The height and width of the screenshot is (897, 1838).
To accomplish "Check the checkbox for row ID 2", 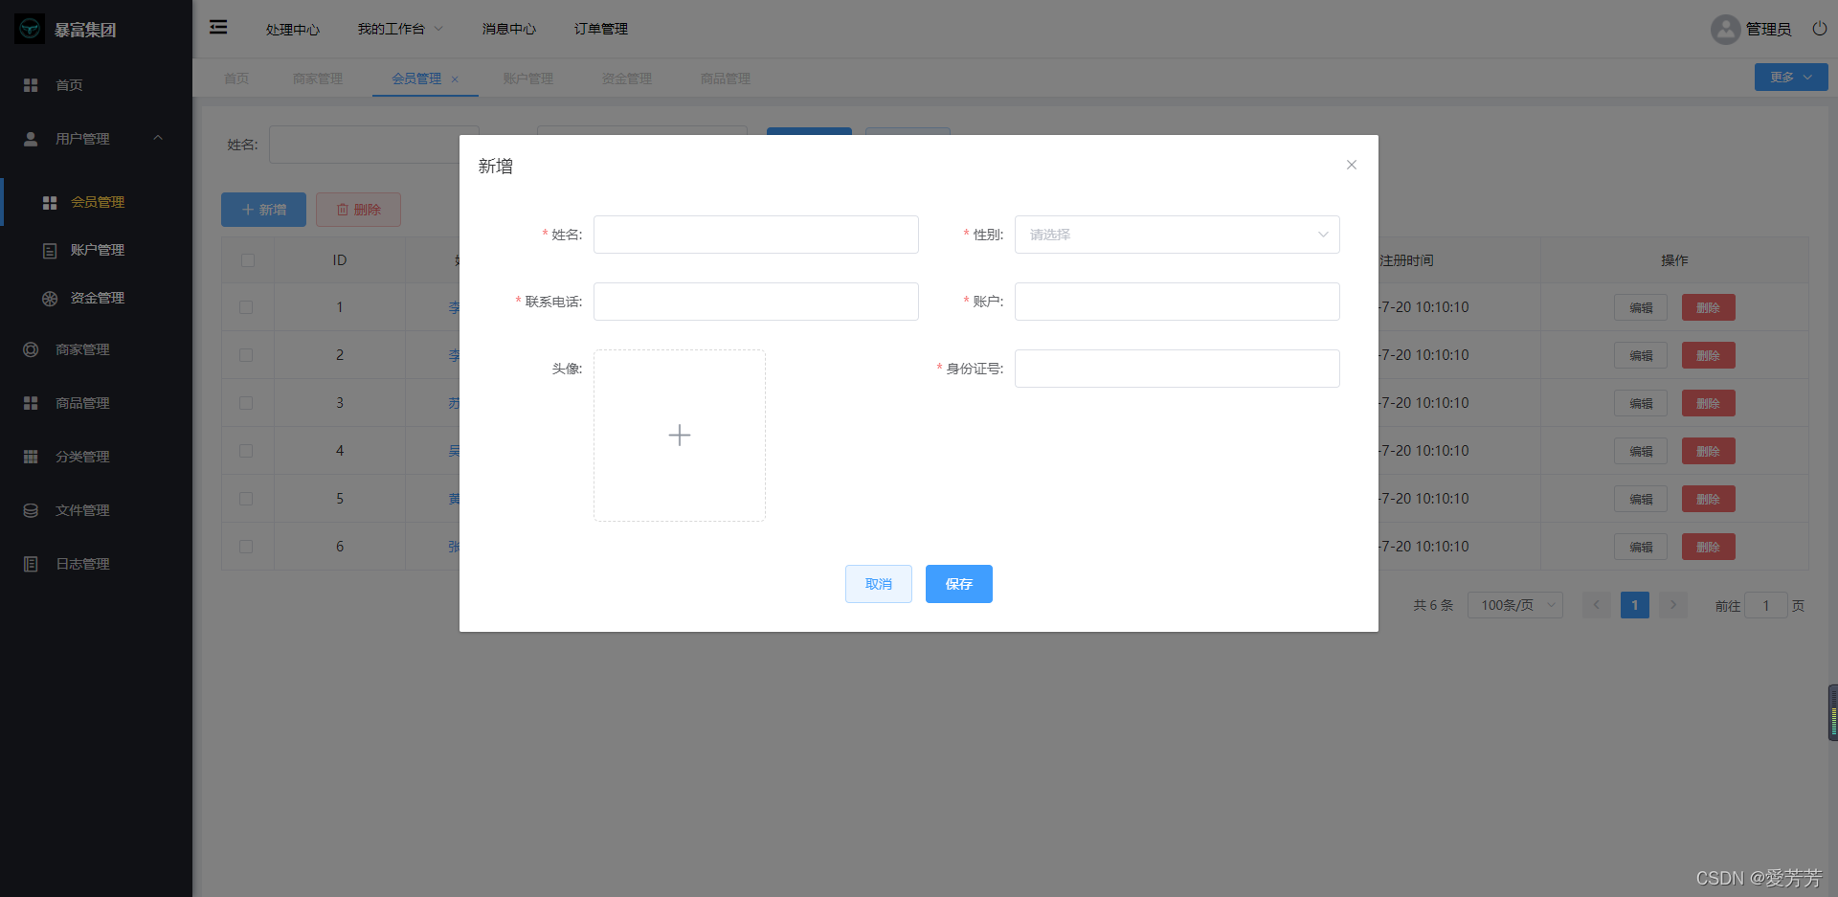I will (246, 355).
